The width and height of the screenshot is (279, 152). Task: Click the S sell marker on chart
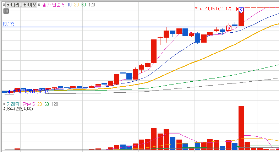[x=241, y=10]
